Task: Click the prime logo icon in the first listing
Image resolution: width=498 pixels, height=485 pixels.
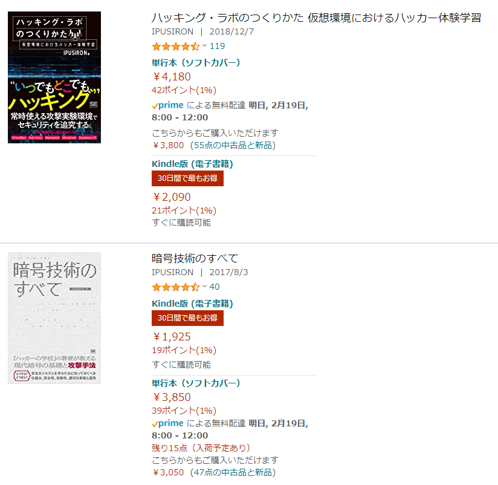Action: tap(167, 105)
